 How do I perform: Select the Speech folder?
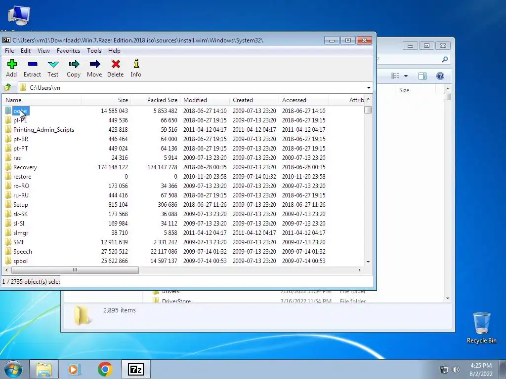(x=22, y=251)
